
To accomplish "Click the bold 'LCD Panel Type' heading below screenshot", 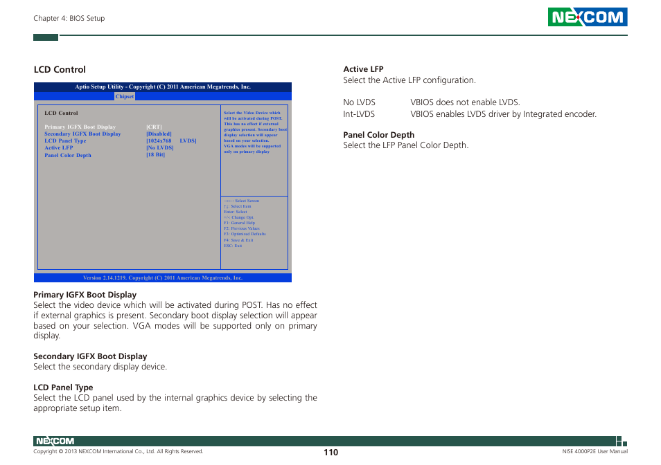I will [63, 387].
